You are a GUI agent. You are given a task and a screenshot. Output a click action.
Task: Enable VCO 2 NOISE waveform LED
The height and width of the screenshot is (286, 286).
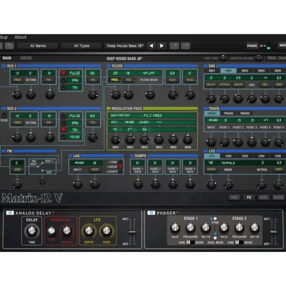[x=64, y=137]
